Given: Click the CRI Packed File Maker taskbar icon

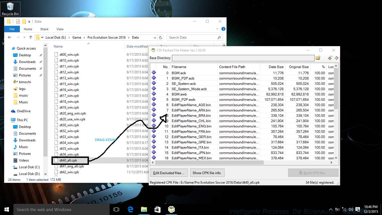Looking at the screenshot, I should [x=171, y=209].
